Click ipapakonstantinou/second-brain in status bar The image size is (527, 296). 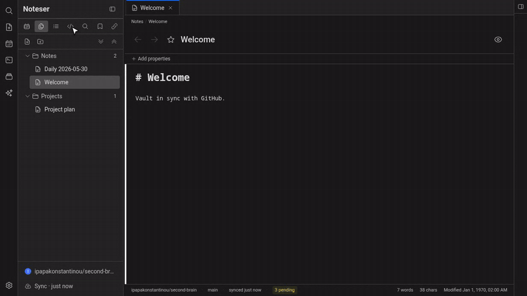(164, 290)
